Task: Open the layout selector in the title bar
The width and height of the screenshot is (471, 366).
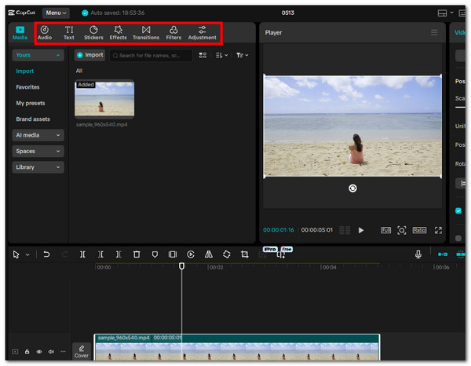Action: coord(445,13)
